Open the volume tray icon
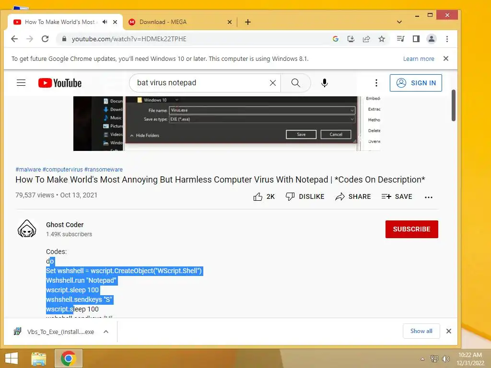 (x=445, y=359)
